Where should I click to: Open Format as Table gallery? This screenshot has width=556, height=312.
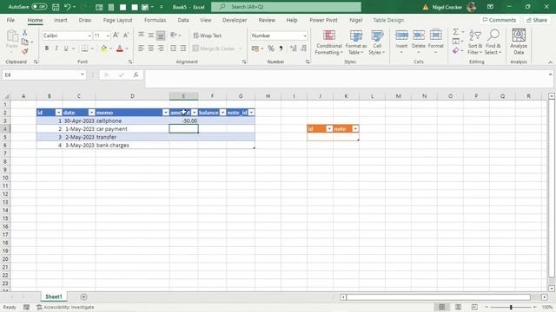pos(356,42)
